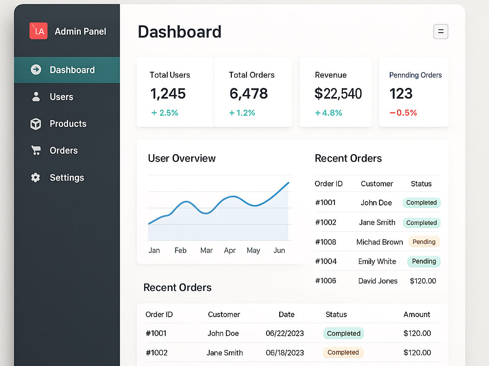This screenshot has width=489, height=366.
Task: Click the +4.8% change value
Action: [329, 113]
